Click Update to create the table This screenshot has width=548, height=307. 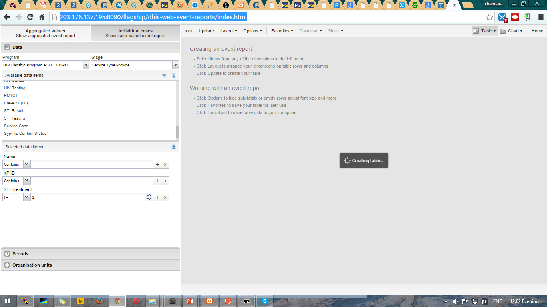(206, 31)
